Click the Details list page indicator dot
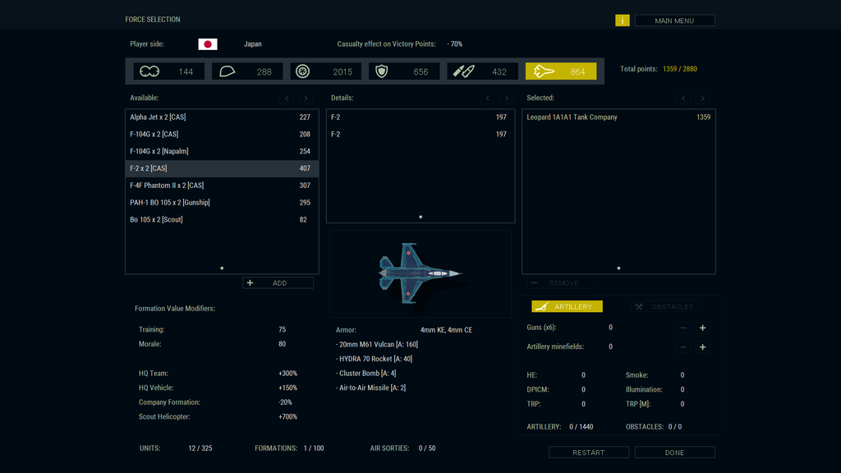This screenshot has height=473, width=841. 420,217
